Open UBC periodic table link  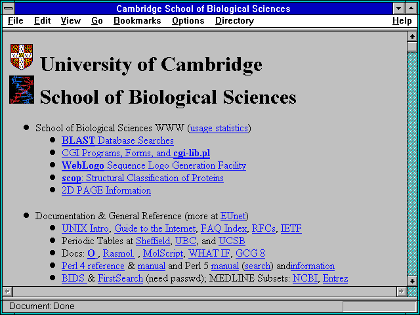coord(186,241)
